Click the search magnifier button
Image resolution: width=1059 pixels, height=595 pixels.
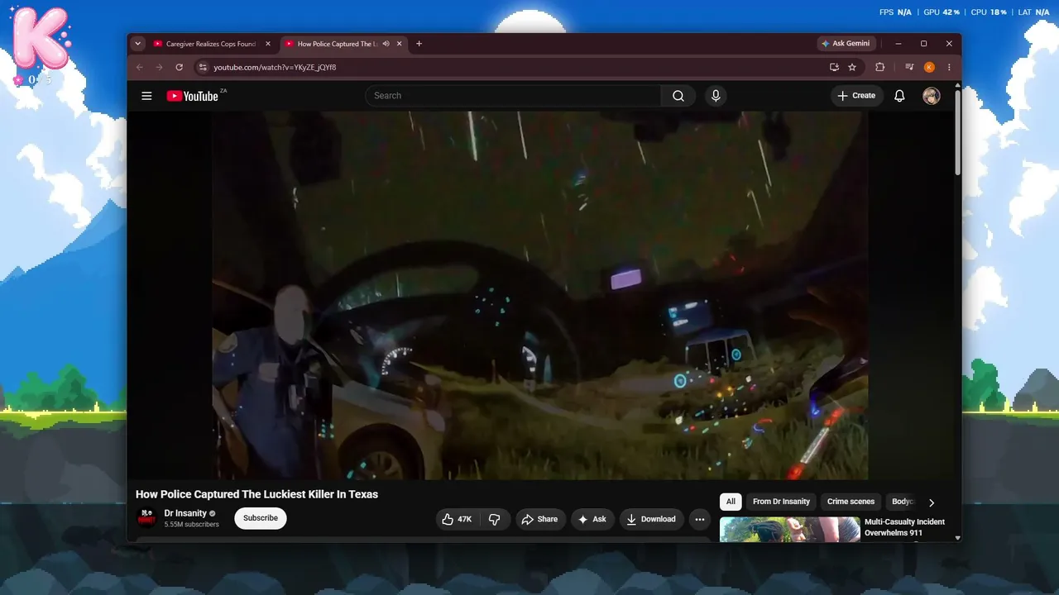(678, 96)
